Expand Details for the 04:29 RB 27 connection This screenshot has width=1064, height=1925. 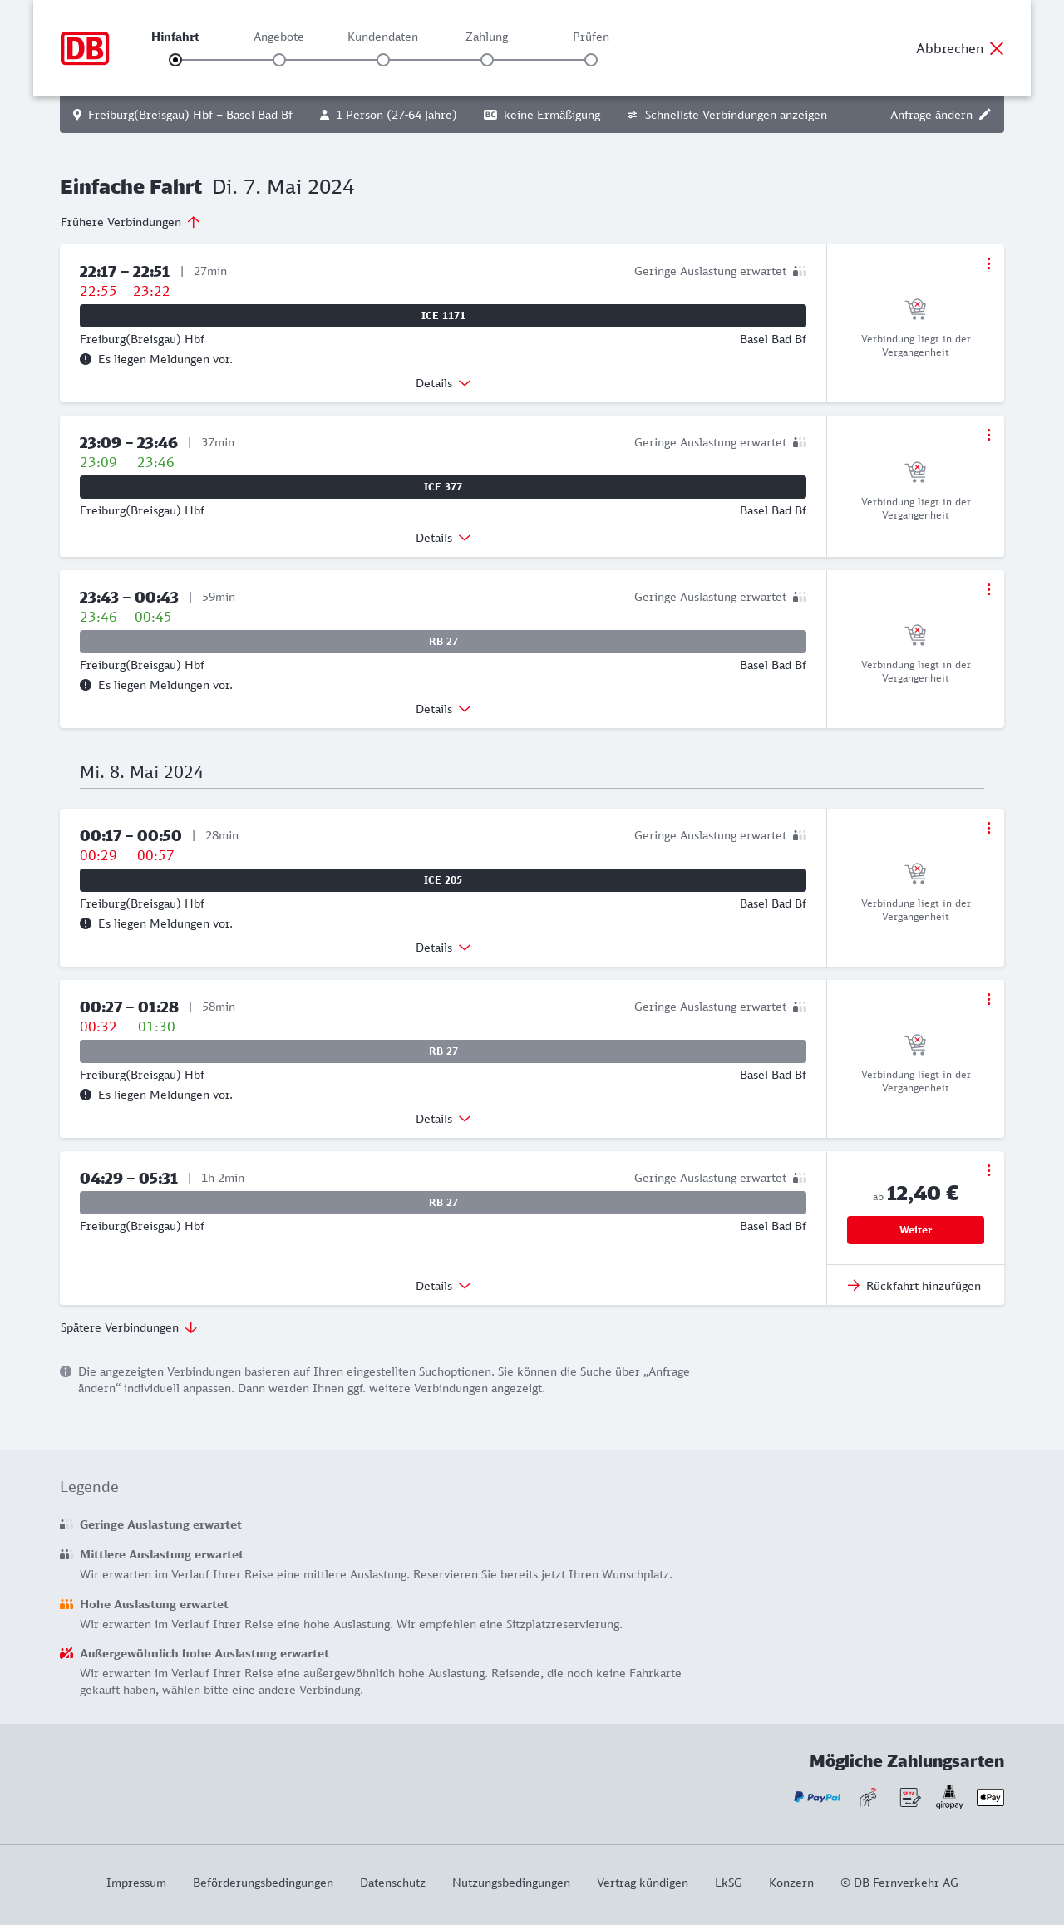click(x=443, y=1286)
